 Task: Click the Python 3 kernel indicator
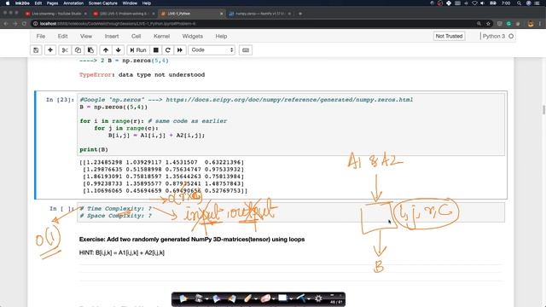(493, 36)
